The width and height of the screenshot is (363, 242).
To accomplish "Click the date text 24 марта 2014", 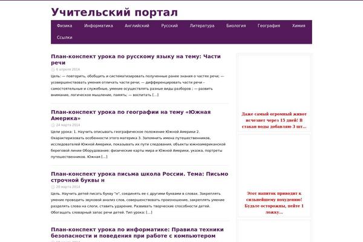I will pos(68,125).
